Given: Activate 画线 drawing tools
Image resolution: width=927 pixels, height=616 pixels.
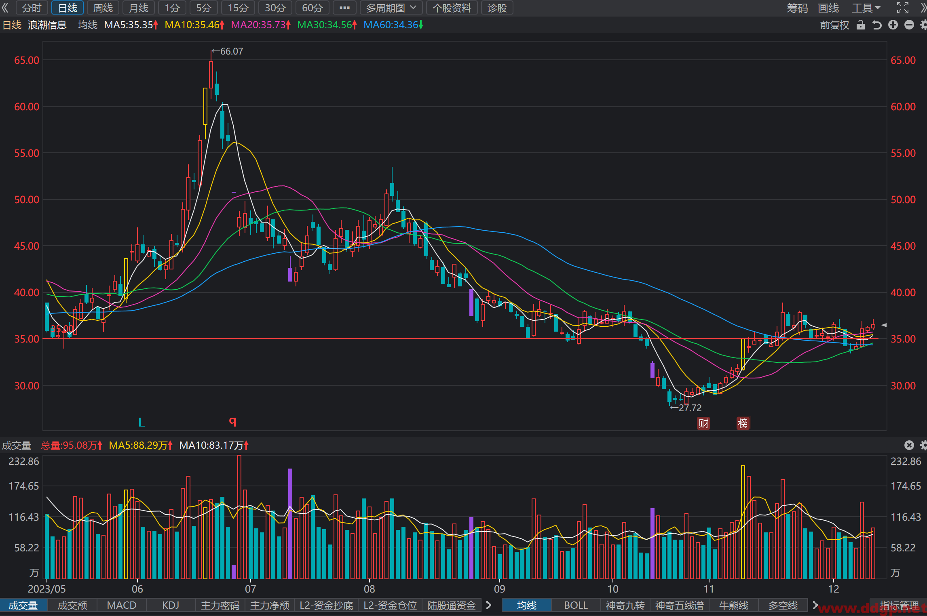Looking at the screenshot, I should (828, 8).
